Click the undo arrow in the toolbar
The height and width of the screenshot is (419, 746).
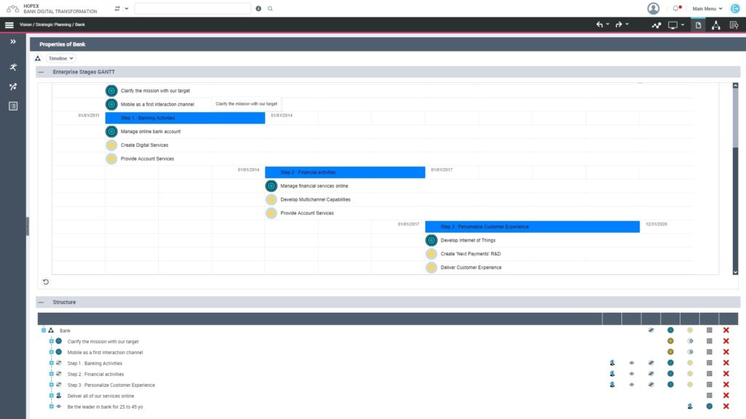(x=599, y=24)
